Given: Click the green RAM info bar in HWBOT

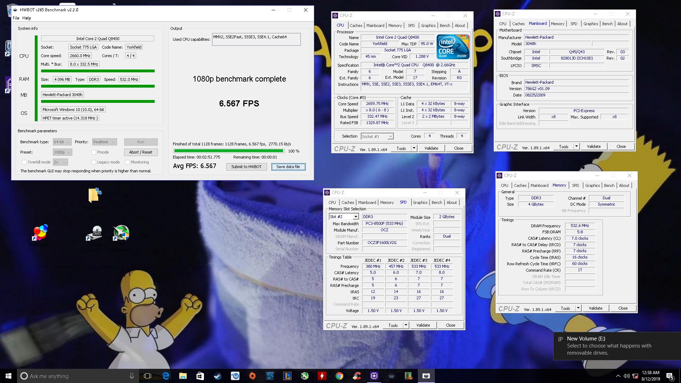Looking at the screenshot, I should tap(98, 86).
